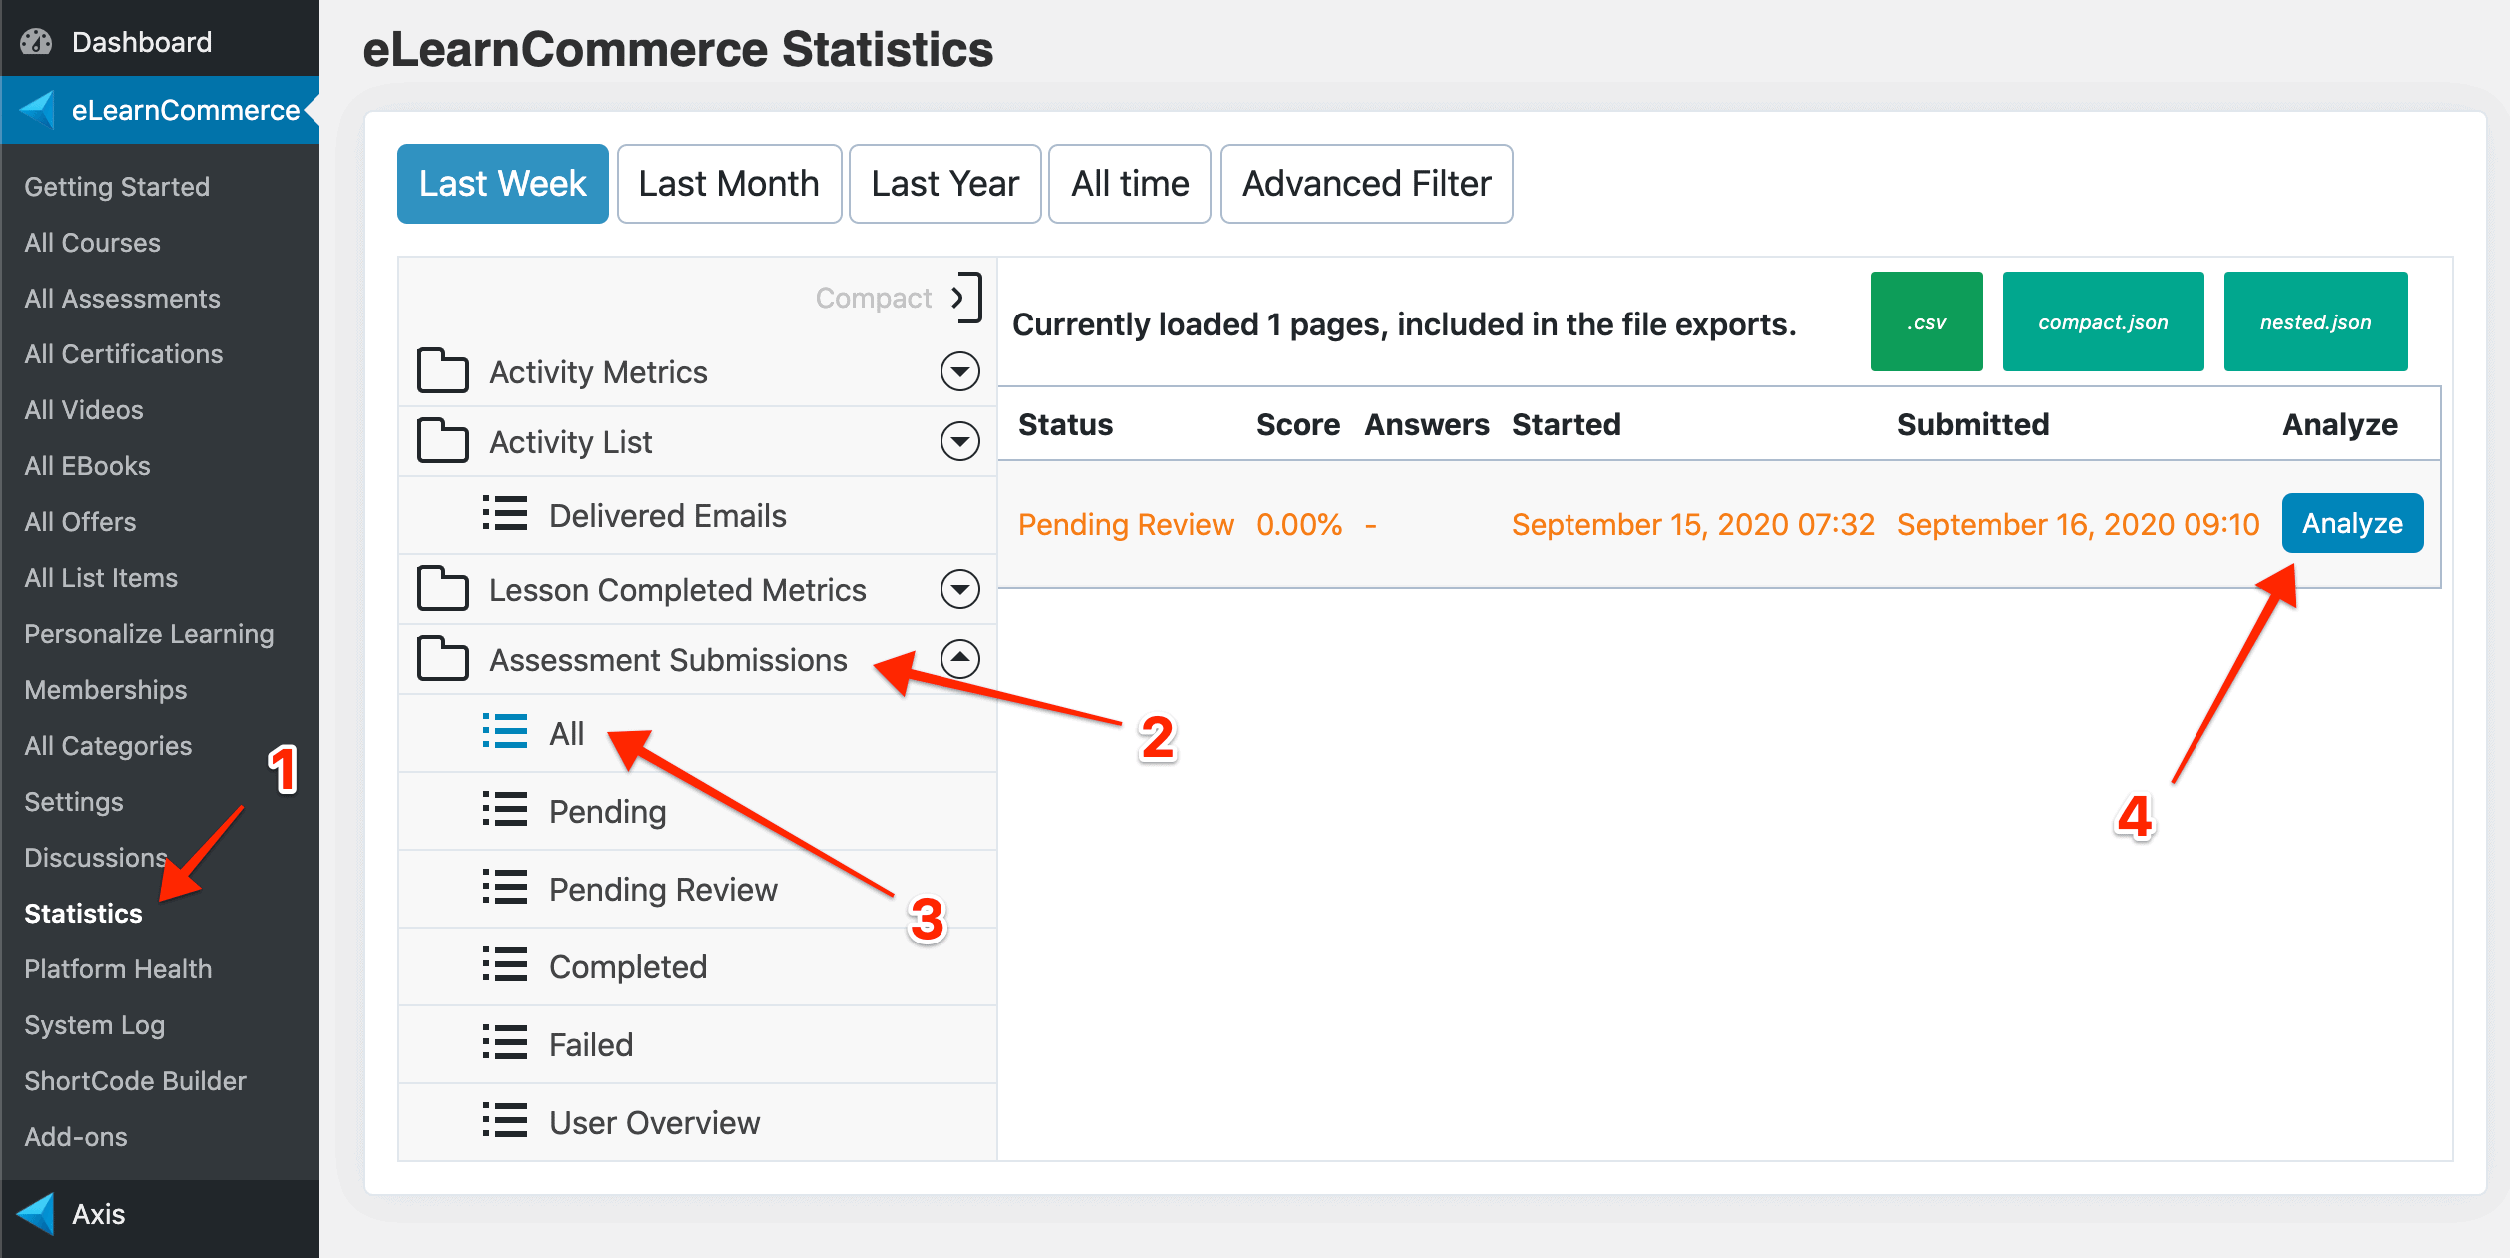Switch to the All time tab
Image resolution: width=2510 pixels, height=1258 pixels.
coord(1130,184)
